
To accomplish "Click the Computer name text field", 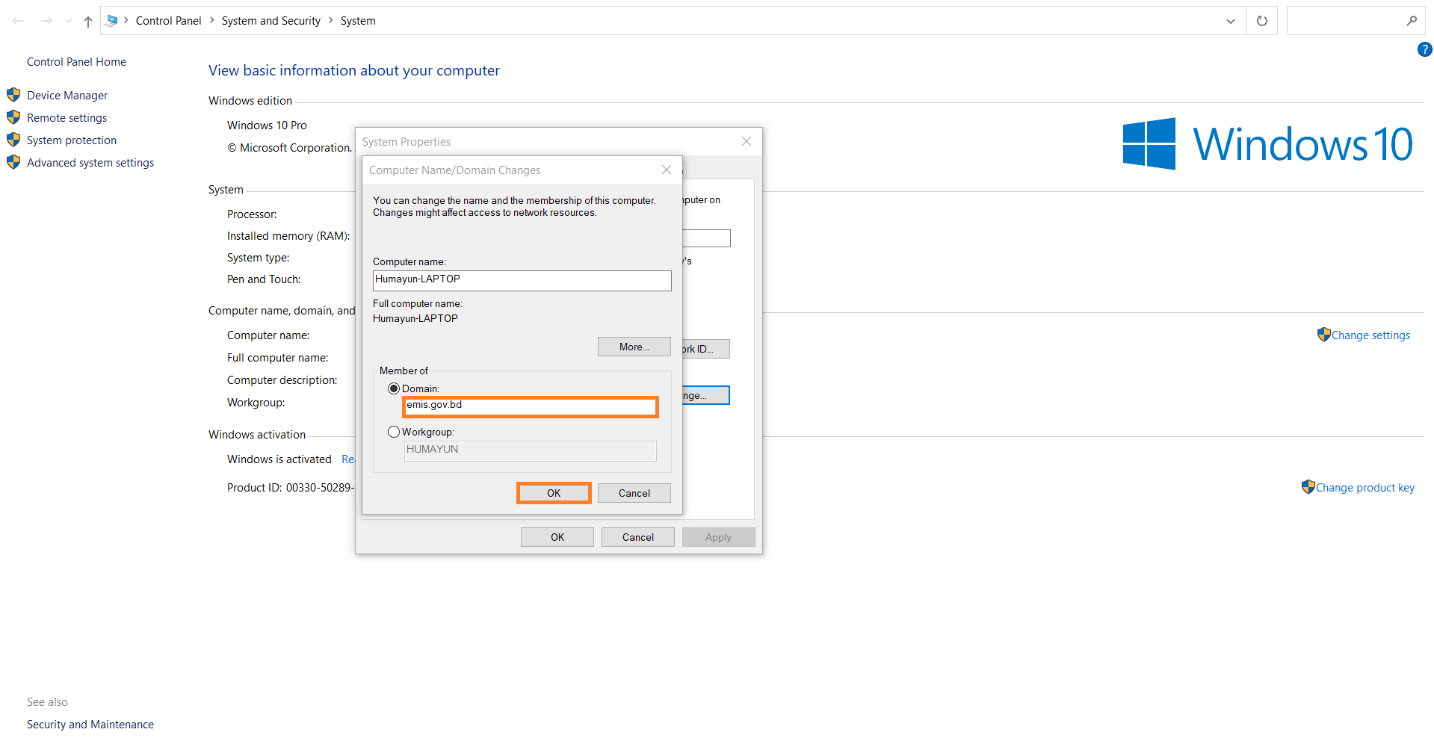I will (522, 281).
